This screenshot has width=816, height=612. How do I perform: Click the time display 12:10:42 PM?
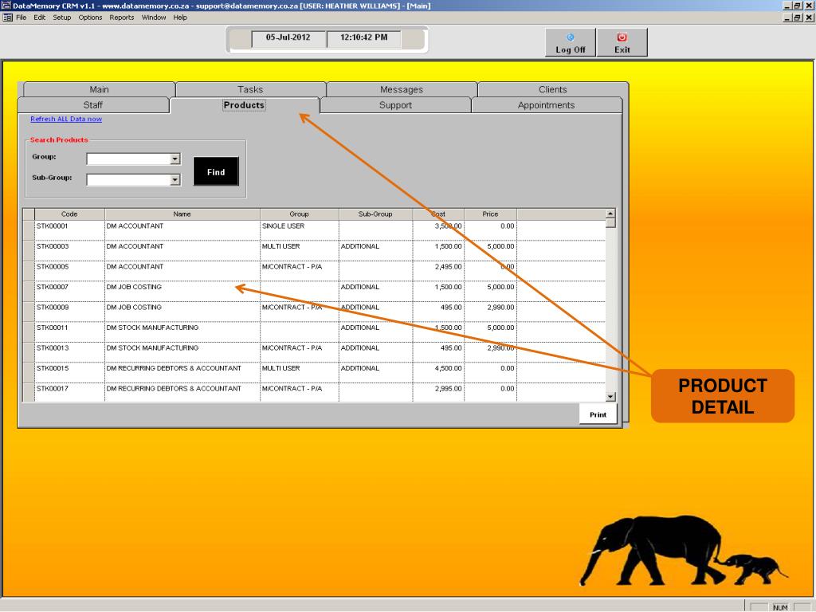363,38
